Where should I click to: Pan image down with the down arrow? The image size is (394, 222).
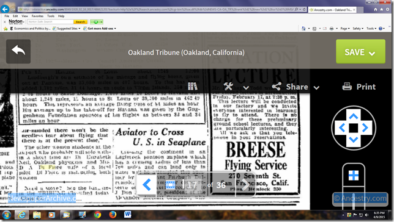click(x=354, y=140)
